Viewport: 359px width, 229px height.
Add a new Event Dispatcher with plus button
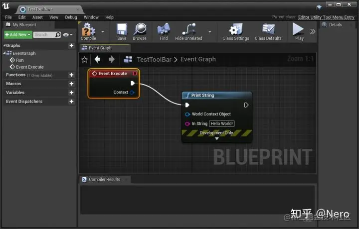(x=71, y=102)
